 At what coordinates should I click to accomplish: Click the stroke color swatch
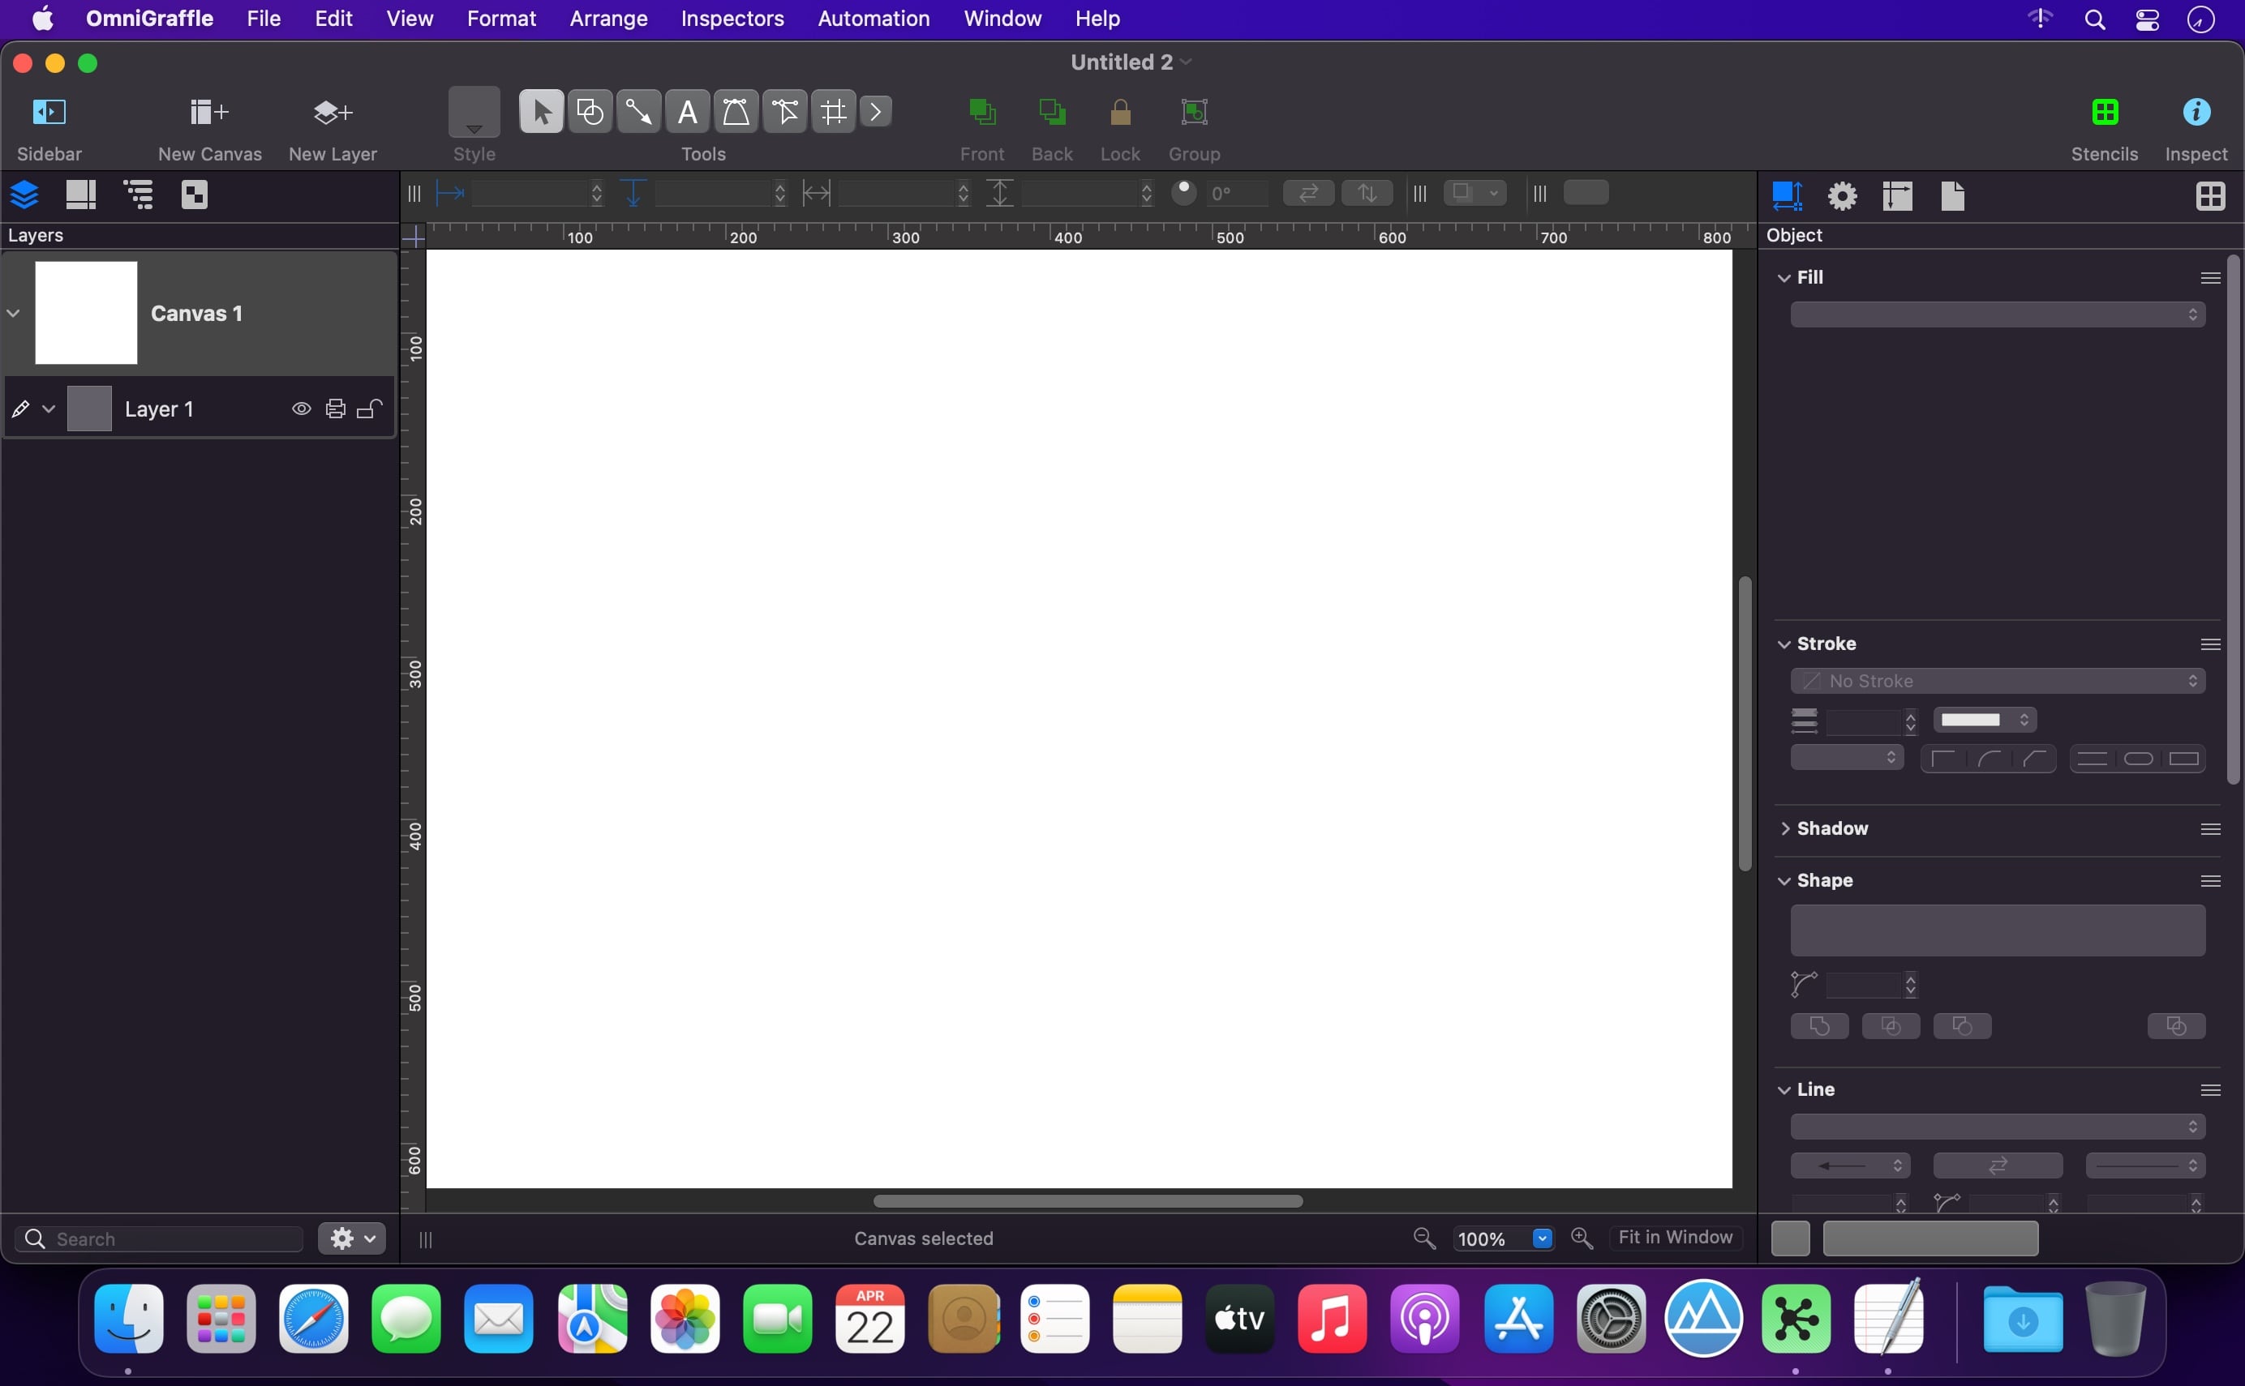(1972, 720)
